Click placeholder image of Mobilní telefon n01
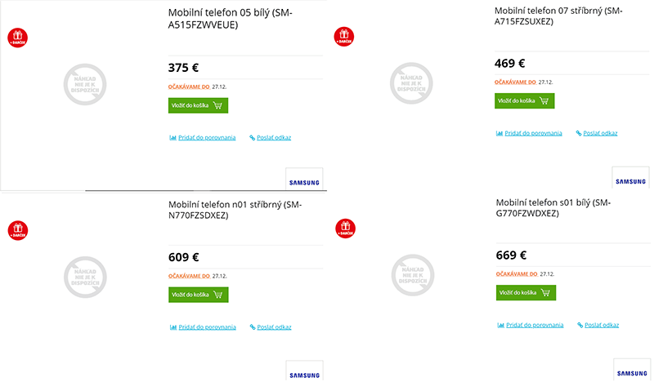 [84, 275]
